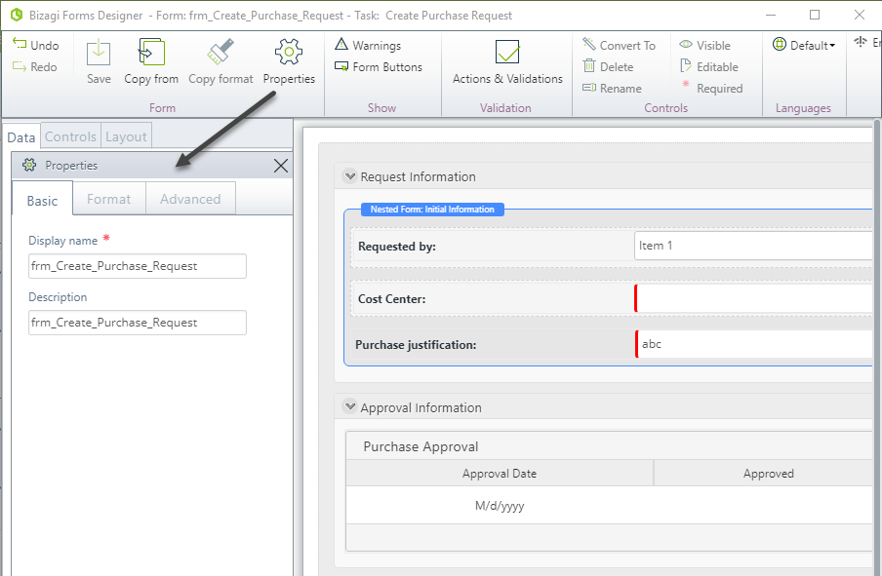This screenshot has width=882, height=576.
Task: Open Actions & Validations
Action: 507,61
